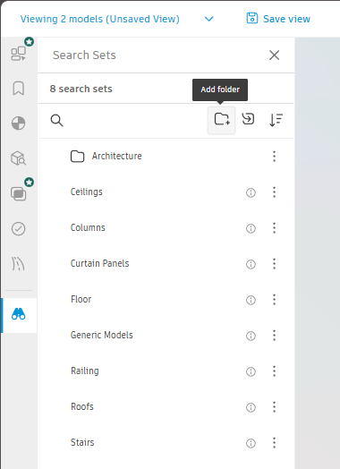The height and width of the screenshot is (469, 340).
Task: Click the magnifier search icon in panel
Action: [x=57, y=121]
